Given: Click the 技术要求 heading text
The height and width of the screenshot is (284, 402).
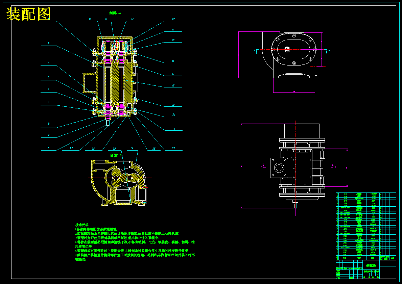Looking at the screenshot, I should pos(81,225).
